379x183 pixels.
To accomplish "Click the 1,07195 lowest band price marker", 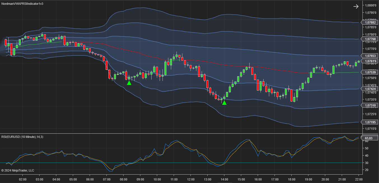I will [370, 122].
